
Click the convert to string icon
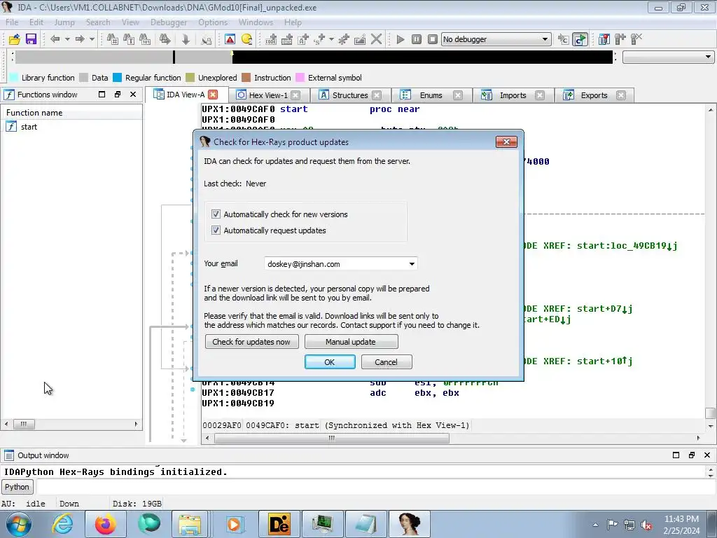point(303,39)
